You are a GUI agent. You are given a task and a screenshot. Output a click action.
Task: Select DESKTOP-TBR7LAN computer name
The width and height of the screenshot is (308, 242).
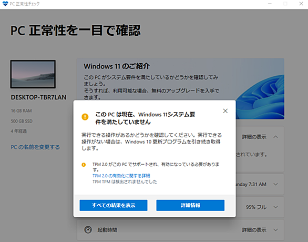coord(38,97)
